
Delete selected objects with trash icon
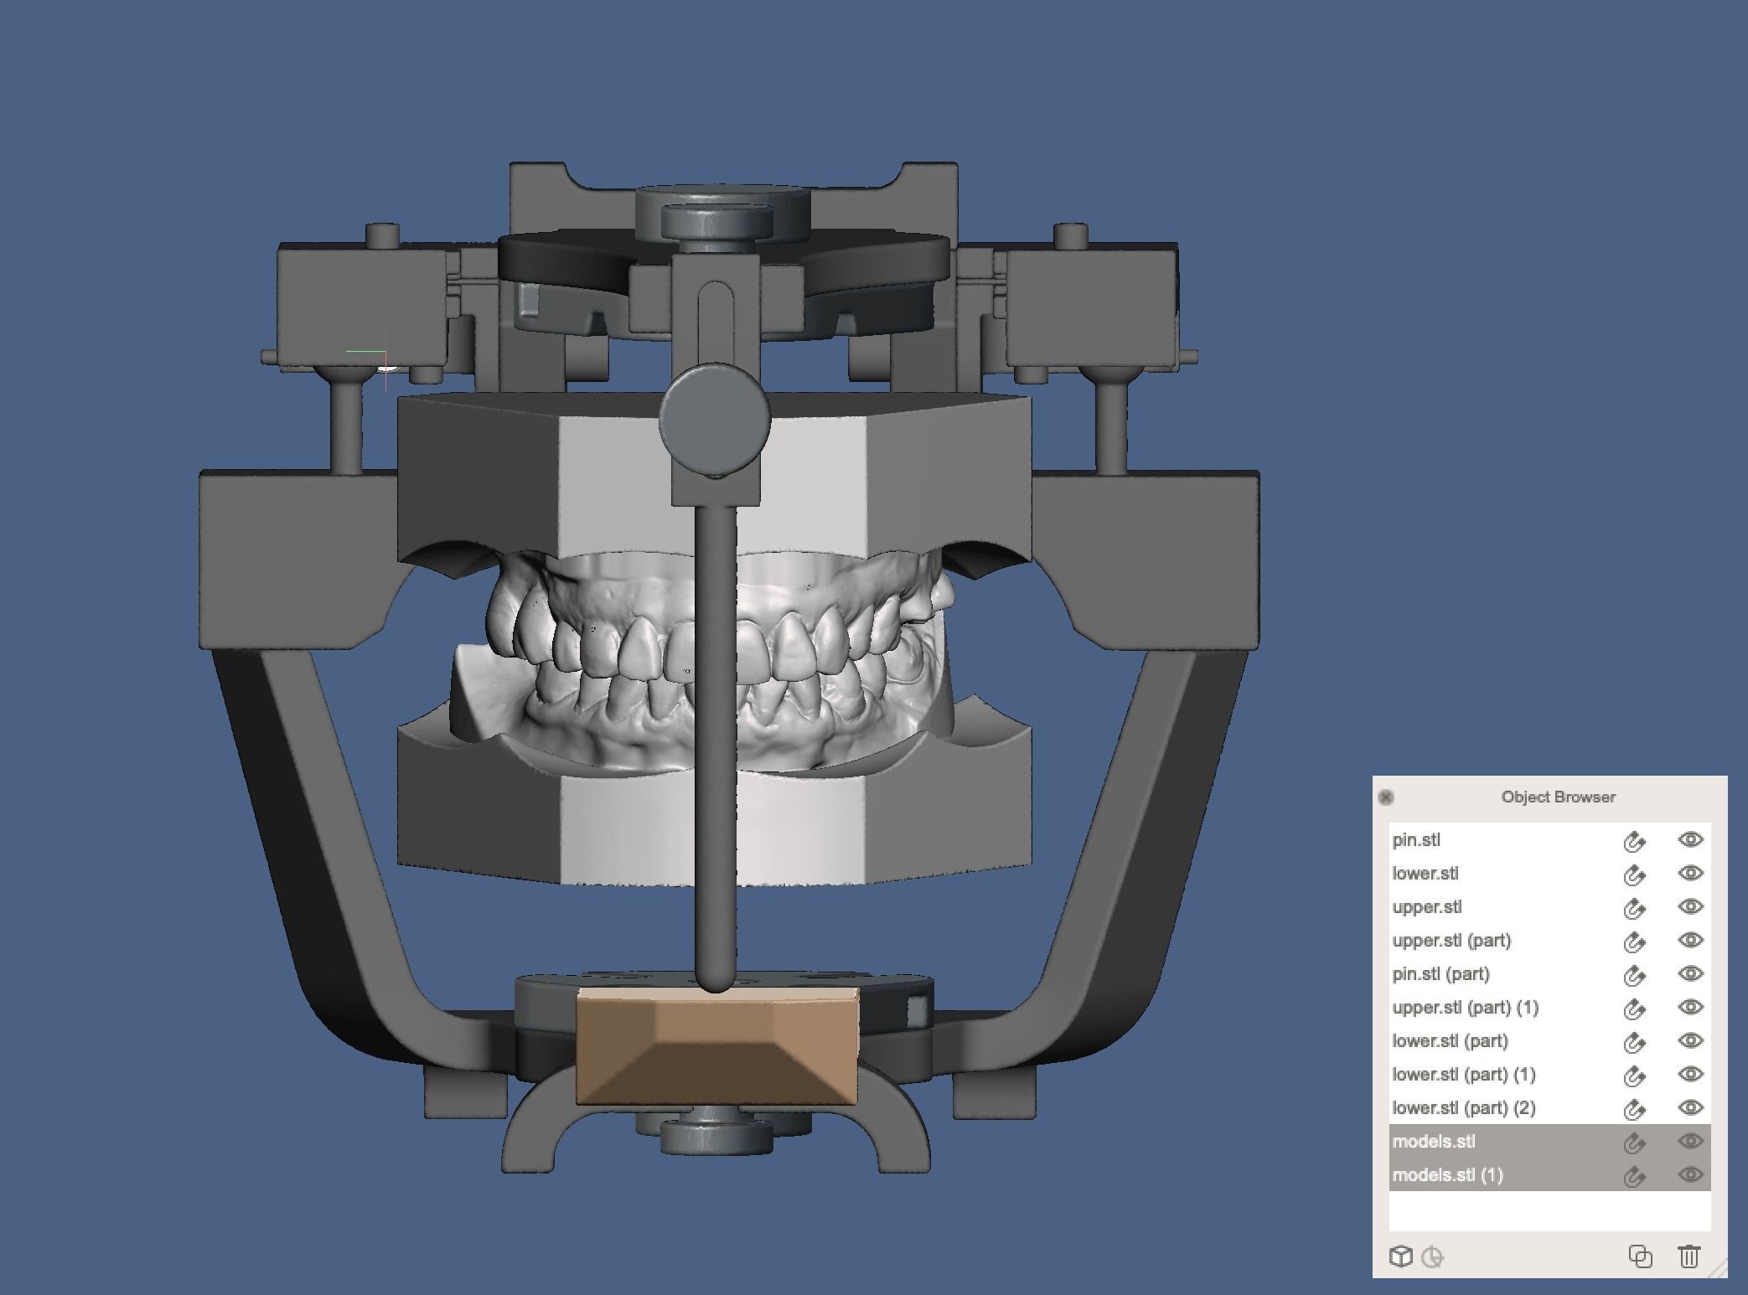(1689, 1256)
